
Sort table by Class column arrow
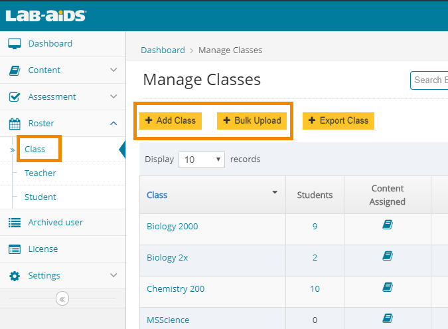(275, 193)
